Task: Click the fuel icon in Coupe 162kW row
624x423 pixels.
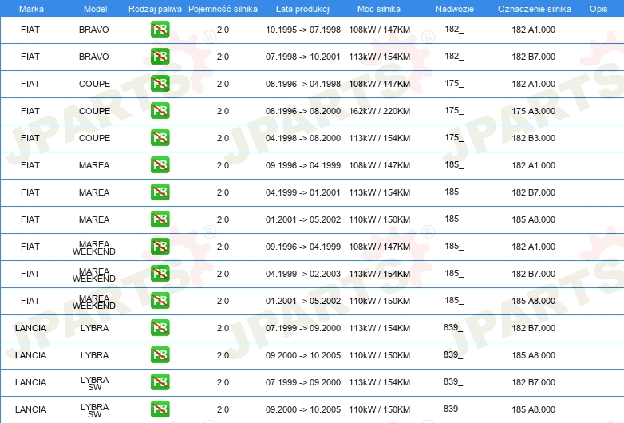Action: click(x=160, y=111)
